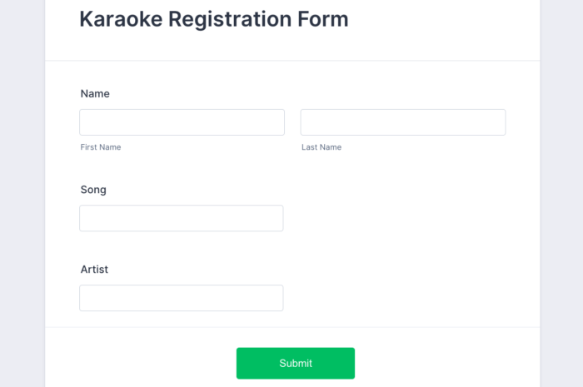Screen dimensions: 583x387
Task: Click the First Name input field
Action: tap(182, 122)
